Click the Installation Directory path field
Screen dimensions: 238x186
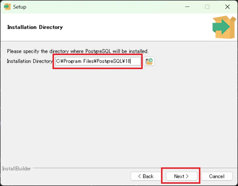coord(98,61)
